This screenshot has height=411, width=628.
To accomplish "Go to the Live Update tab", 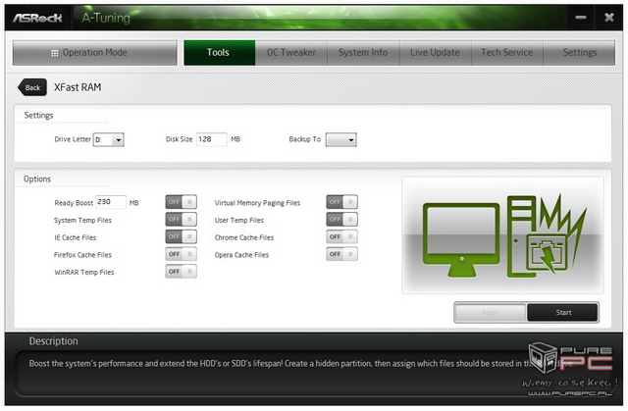I will pos(436,52).
